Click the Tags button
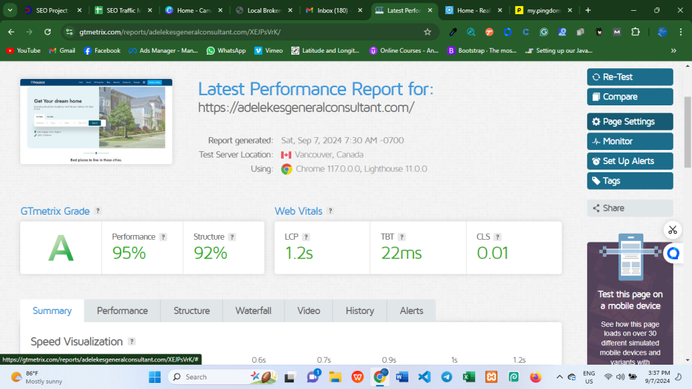This screenshot has width=692, height=389. [630, 181]
